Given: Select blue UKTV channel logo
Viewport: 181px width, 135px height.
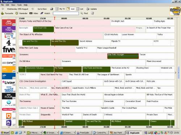Looking at the screenshot, I should pos(9,76).
